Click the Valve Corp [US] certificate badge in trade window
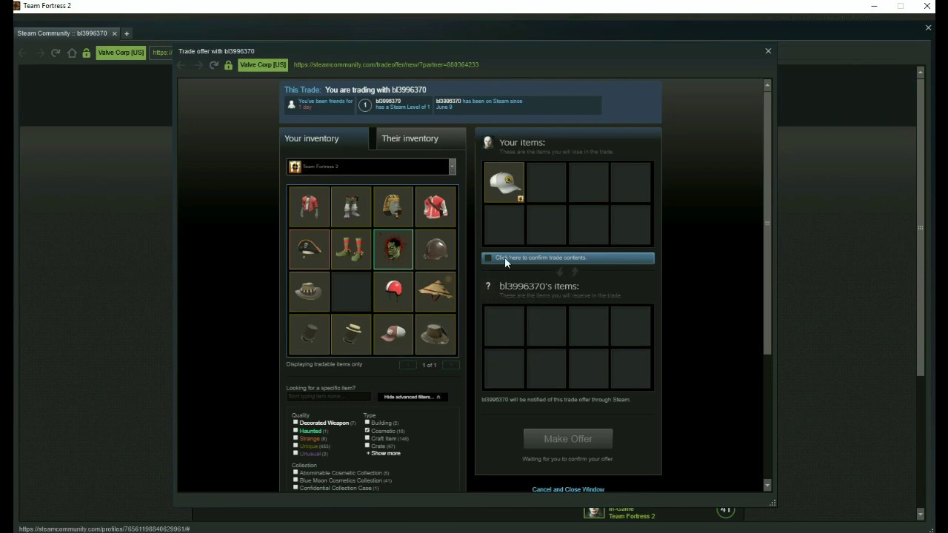Image resolution: width=948 pixels, height=533 pixels. tap(263, 65)
